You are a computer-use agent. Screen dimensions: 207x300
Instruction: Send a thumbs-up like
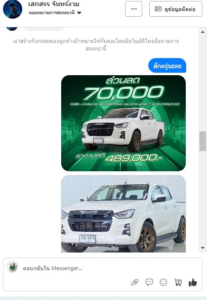pos(193,282)
